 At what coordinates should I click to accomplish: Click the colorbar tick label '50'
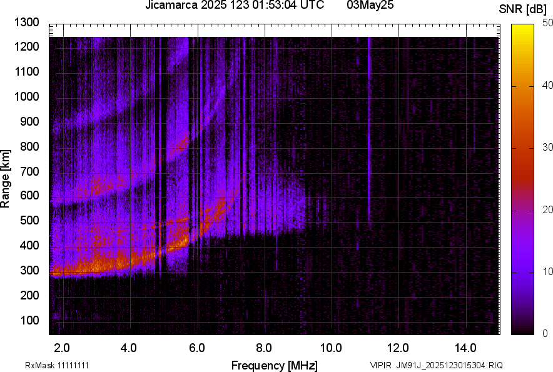click(x=547, y=23)
